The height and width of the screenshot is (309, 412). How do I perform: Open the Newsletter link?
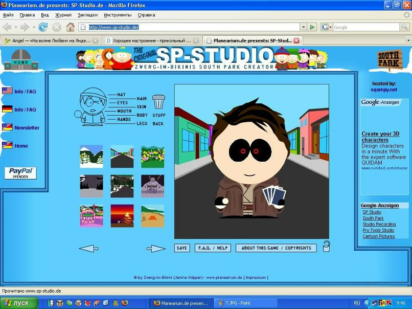tap(27, 128)
